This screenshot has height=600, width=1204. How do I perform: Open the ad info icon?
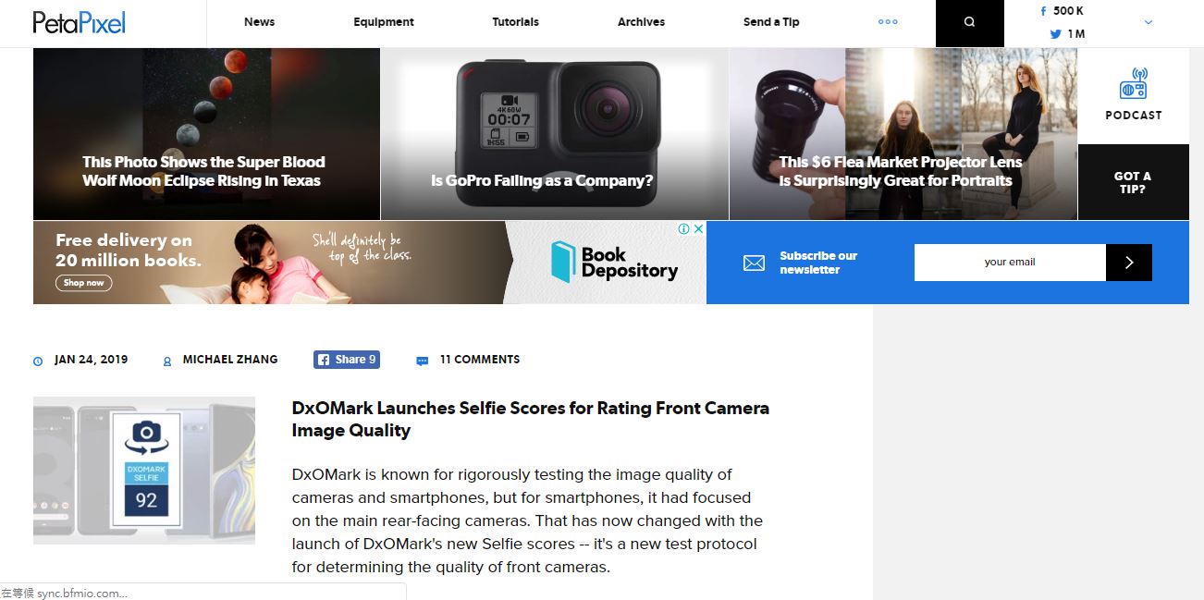[x=684, y=228]
